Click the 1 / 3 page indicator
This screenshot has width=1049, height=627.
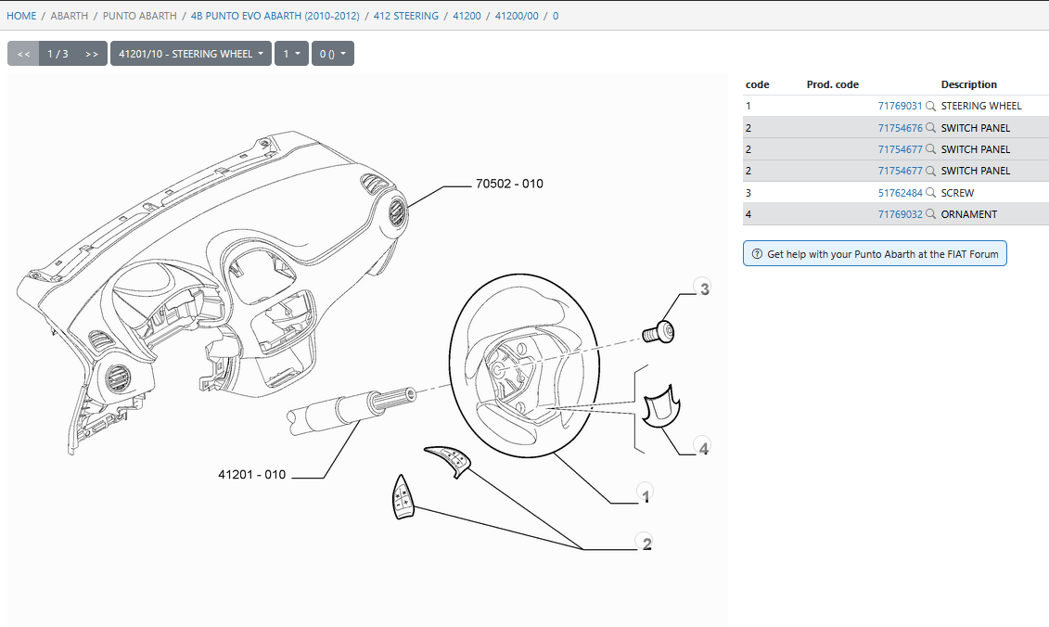point(58,54)
